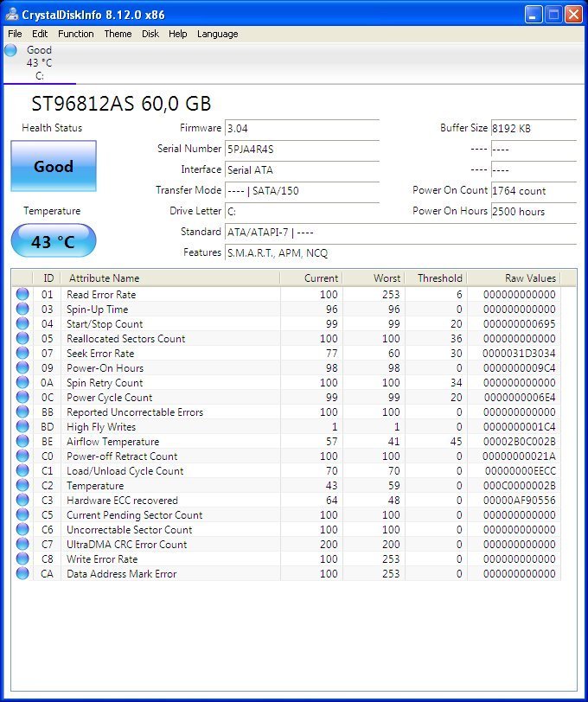Viewport: 588px width, 702px height.
Task: Click raw value 000C0000002B
Action: coord(519,485)
